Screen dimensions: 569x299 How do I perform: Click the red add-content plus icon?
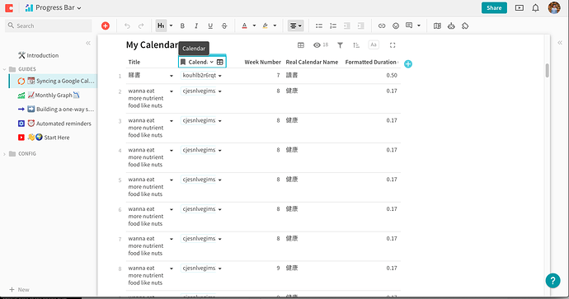[106, 26]
